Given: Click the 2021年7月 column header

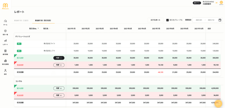Looking at the screenshot, I should tap(156, 28).
